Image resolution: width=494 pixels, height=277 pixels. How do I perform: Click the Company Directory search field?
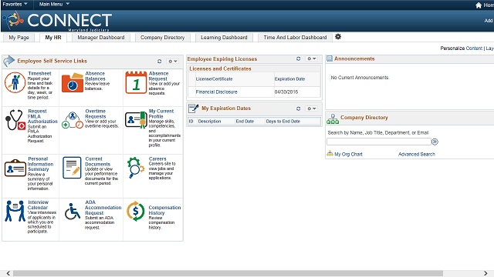[379, 142]
